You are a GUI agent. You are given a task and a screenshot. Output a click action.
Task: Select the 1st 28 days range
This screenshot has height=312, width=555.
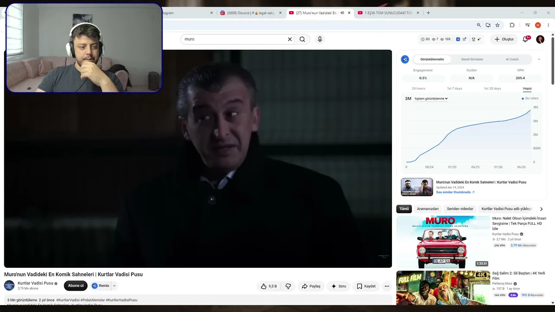[x=492, y=88]
